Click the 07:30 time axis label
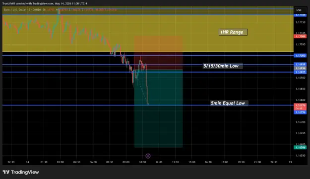The height and width of the screenshot is (179, 310). coord(110,162)
